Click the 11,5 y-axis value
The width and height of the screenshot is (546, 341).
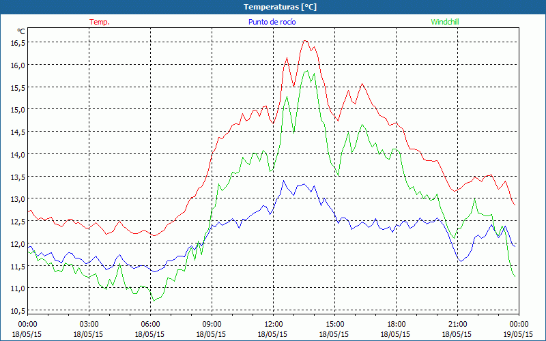[x=18, y=266]
